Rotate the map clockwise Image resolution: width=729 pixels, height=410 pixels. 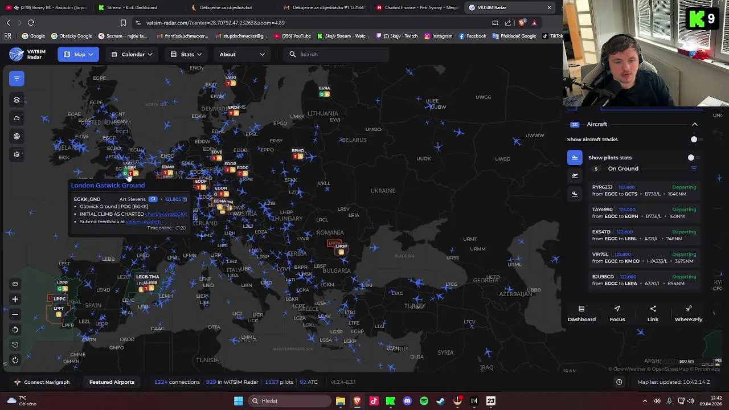point(15,360)
